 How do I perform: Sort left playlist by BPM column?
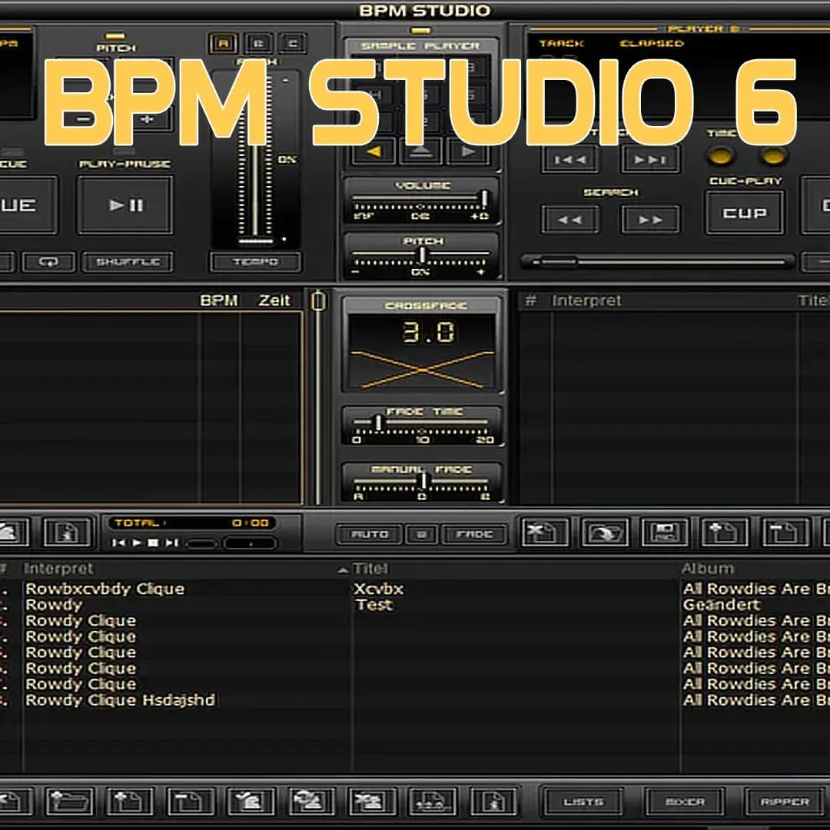coord(218,300)
